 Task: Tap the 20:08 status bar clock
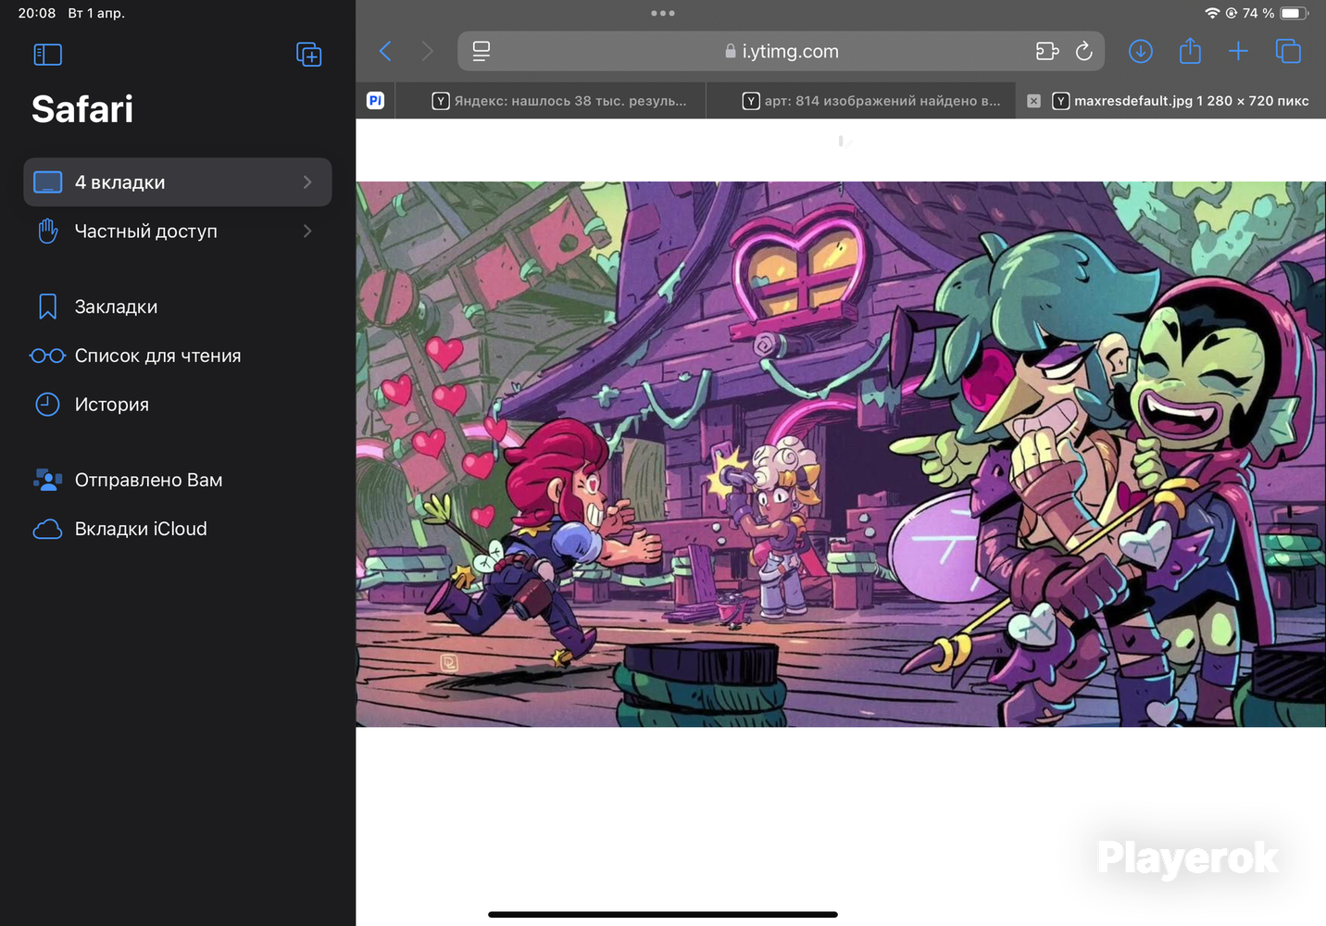click(x=37, y=13)
